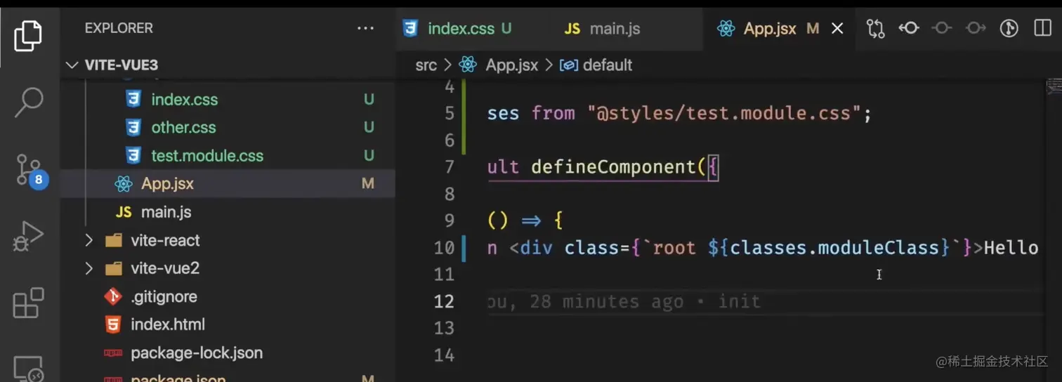Expand the vite-vue2 folder
This screenshot has height=382, width=1062.
[x=227, y=268]
